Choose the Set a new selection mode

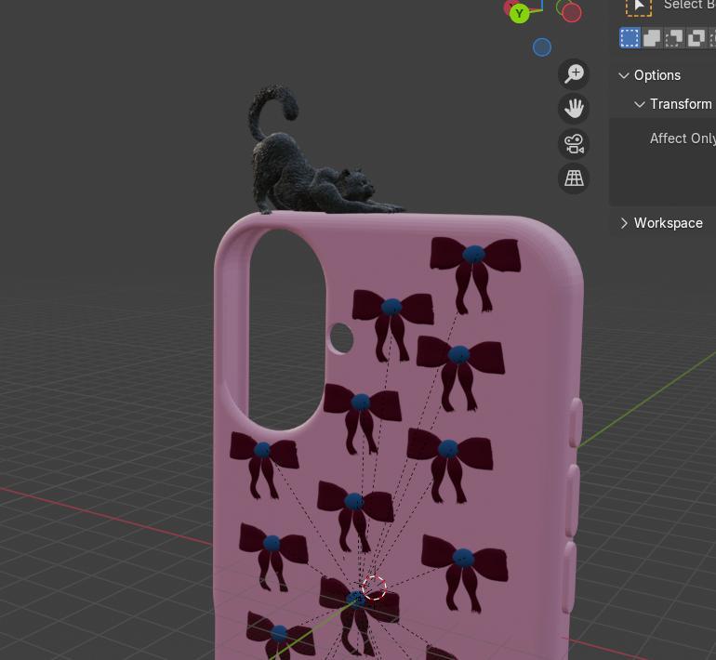point(630,38)
